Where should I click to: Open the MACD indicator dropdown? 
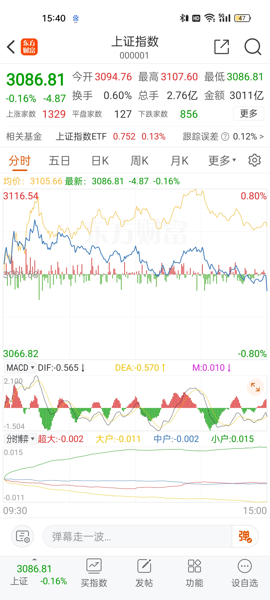tap(20, 368)
